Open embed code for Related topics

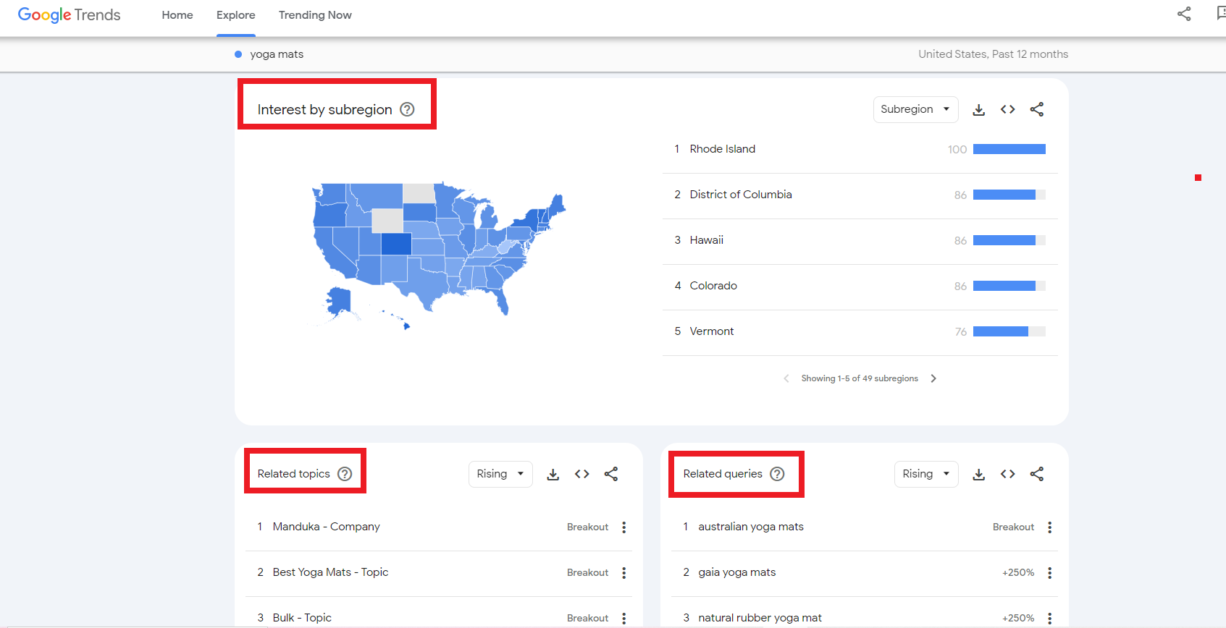pos(581,474)
